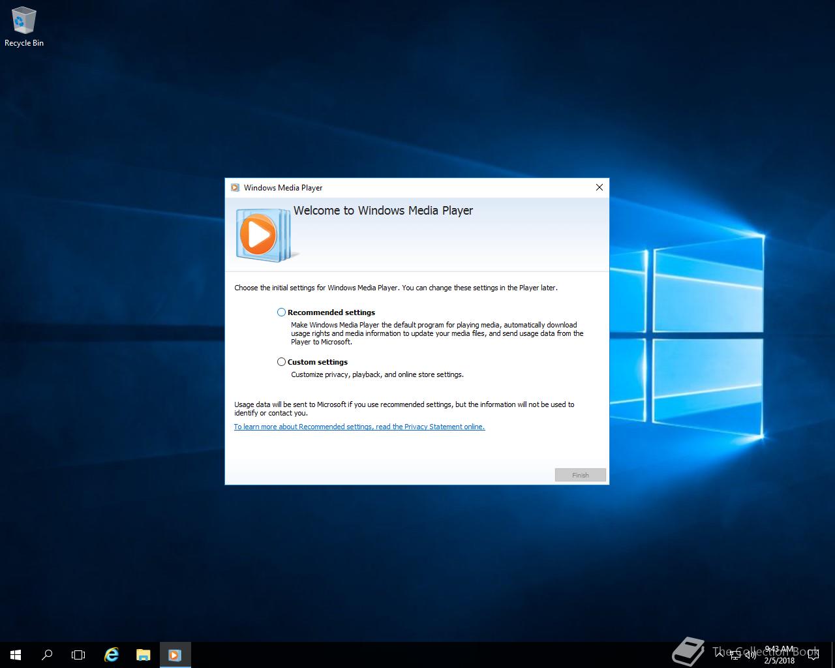The width and height of the screenshot is (835, 668).
Task: Click the large Windows Media Player logo
Action: pyautogui.click(x=267, y=235)
